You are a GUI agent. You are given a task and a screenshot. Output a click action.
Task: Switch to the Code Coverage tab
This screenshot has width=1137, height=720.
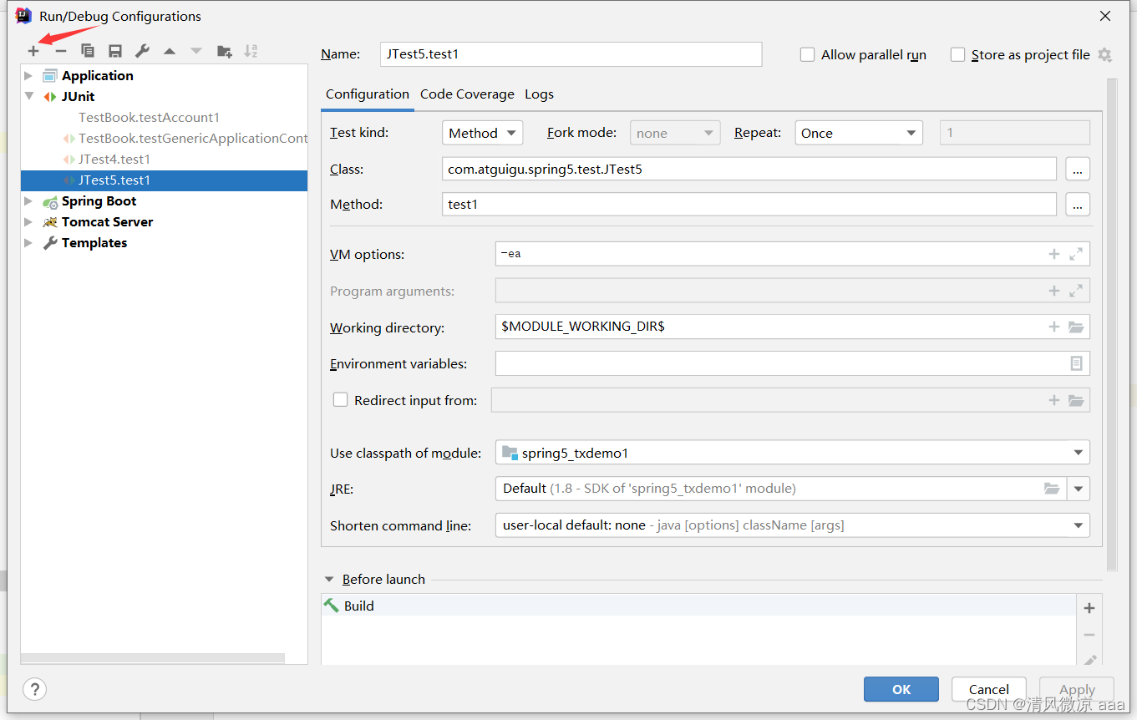[467, 94]
